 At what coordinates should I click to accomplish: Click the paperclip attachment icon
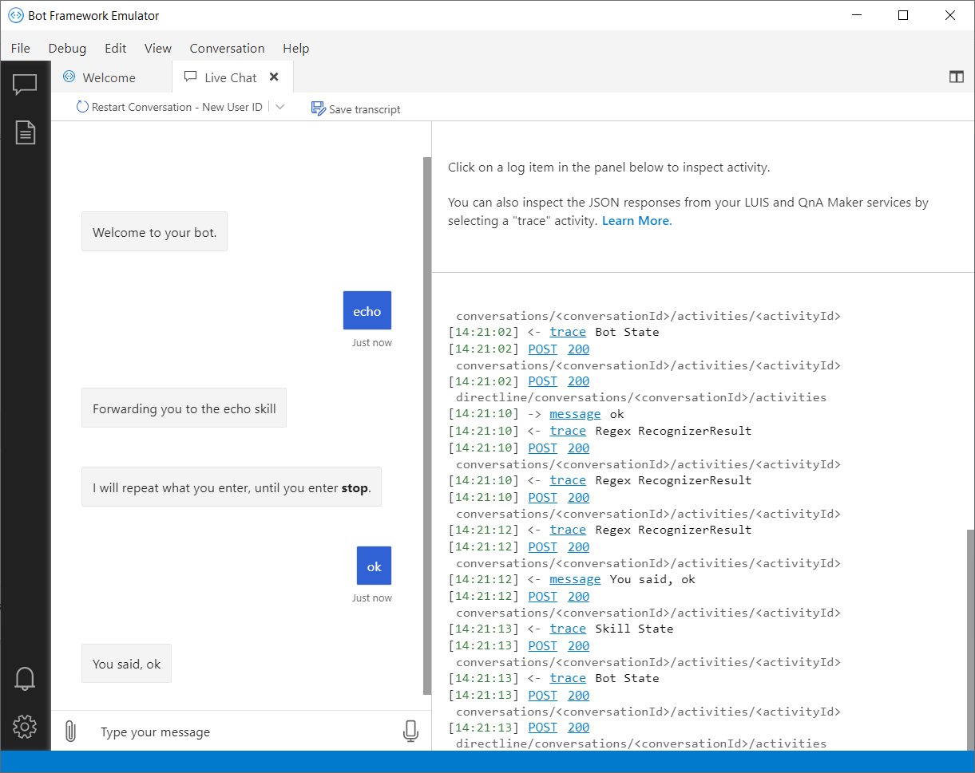(x=70, y=732)
